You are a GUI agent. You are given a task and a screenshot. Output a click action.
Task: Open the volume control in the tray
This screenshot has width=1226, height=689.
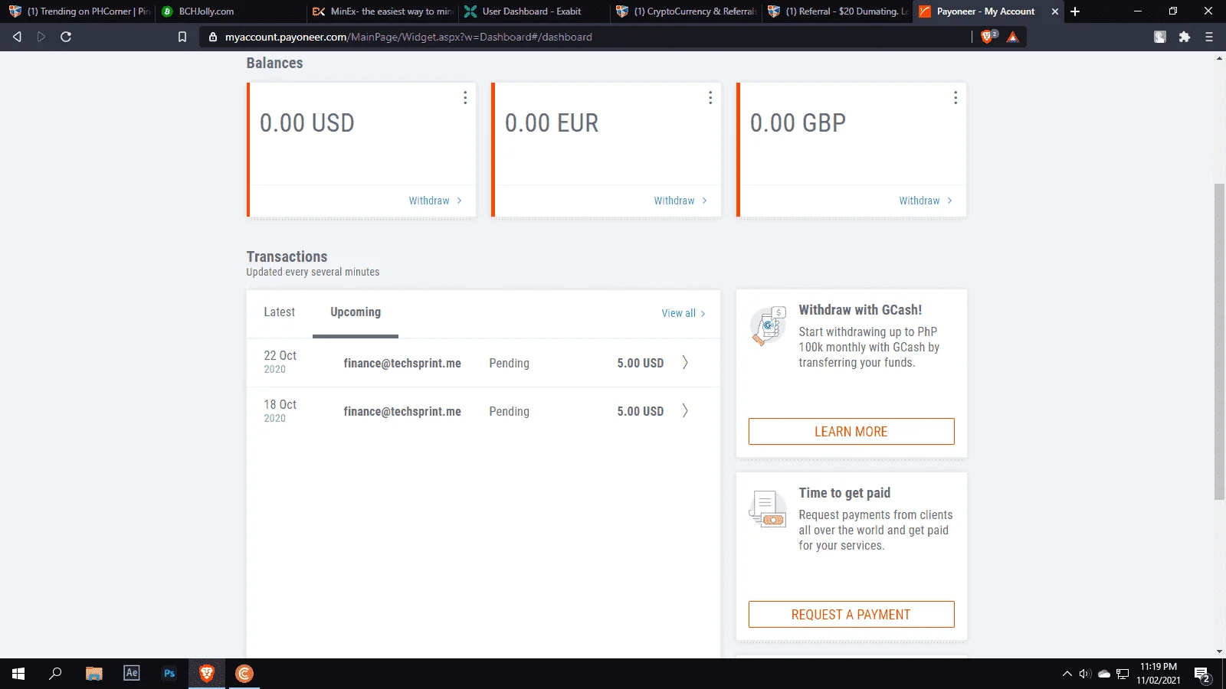(x=1085, y=674)
